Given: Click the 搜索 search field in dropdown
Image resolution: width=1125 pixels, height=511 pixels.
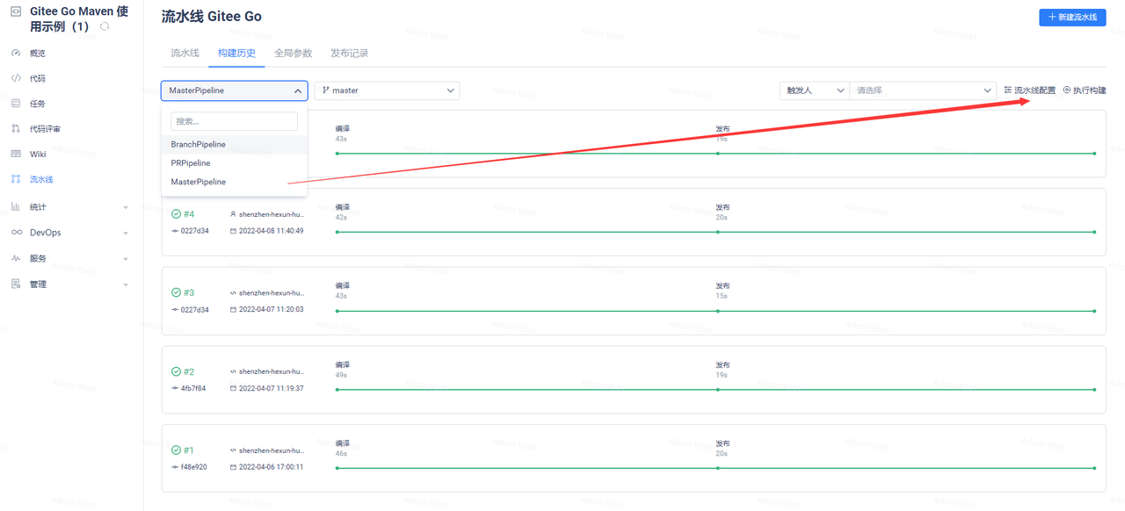Looking at the screenshot, I should pos(234,121).
